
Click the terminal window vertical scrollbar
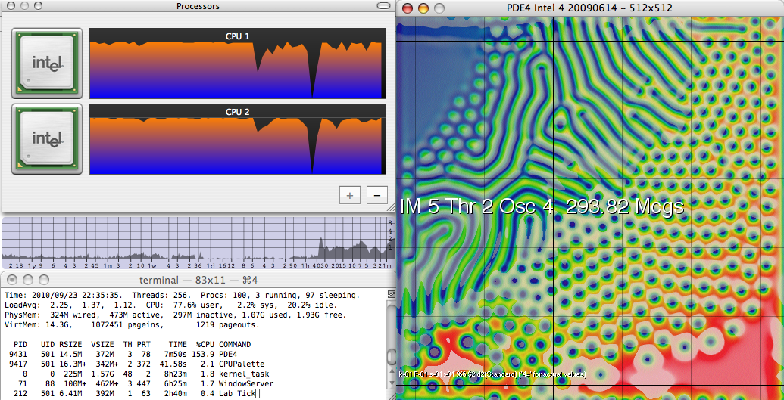[x=392, y=345]
